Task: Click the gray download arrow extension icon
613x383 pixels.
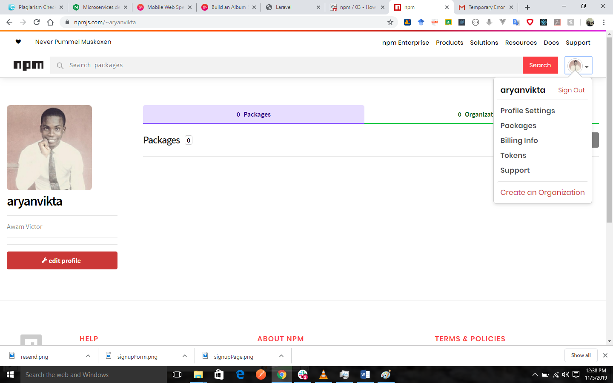Action: pos(489,22)
